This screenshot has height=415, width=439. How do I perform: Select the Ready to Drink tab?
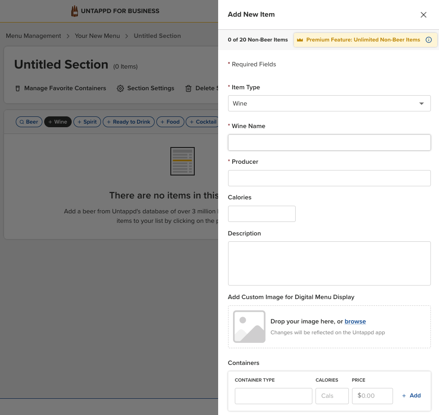click(128, 122)
